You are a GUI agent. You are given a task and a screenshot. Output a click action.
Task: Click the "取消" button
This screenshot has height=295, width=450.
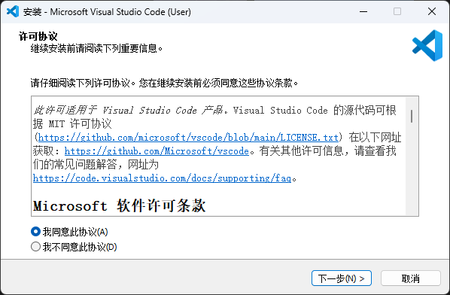click(411, 278)
